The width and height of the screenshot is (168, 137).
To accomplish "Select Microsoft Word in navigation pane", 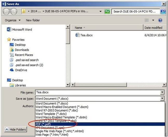I will pyautogui.click(x=22, y=29).
